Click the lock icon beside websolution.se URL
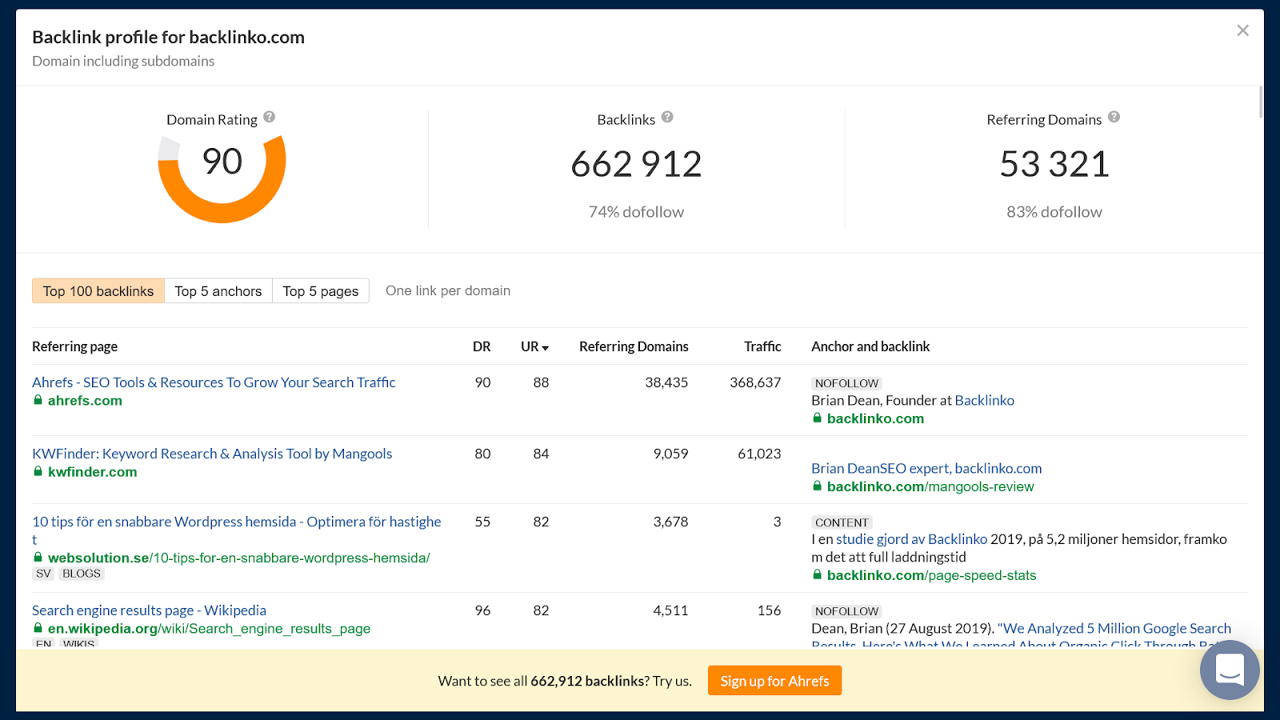 tap(38, 557)
